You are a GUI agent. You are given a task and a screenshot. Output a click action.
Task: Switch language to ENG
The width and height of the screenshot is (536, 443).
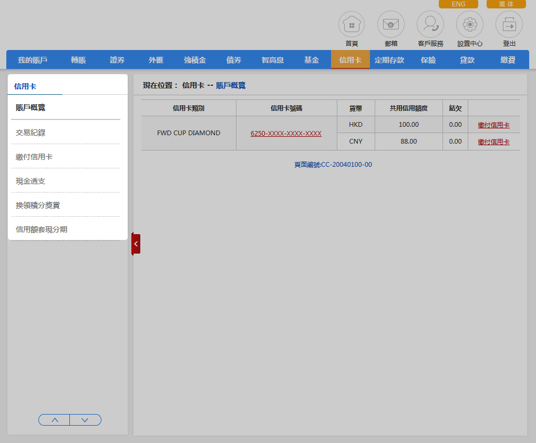tap(458, 4)
